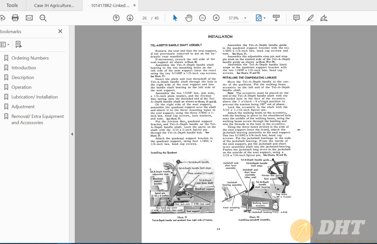Open bookmarks options list menu
This screenshot has height=244, width=377.
(4, 45)
